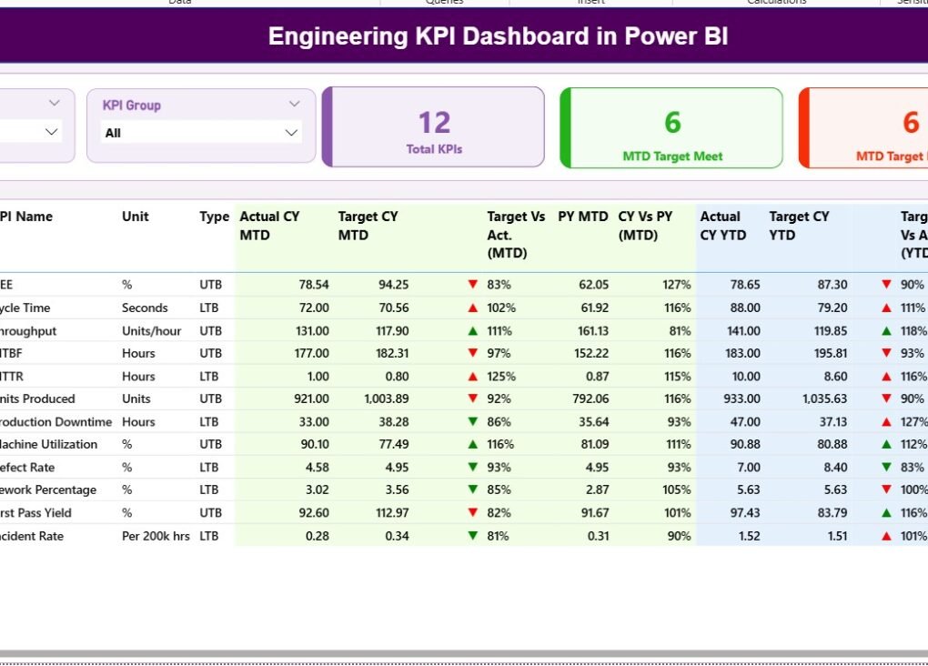The width and height of the screenshot is (928, 666).
Task: Click the up-arrow indicator on MTTR row
Action: tap(472, 376)
